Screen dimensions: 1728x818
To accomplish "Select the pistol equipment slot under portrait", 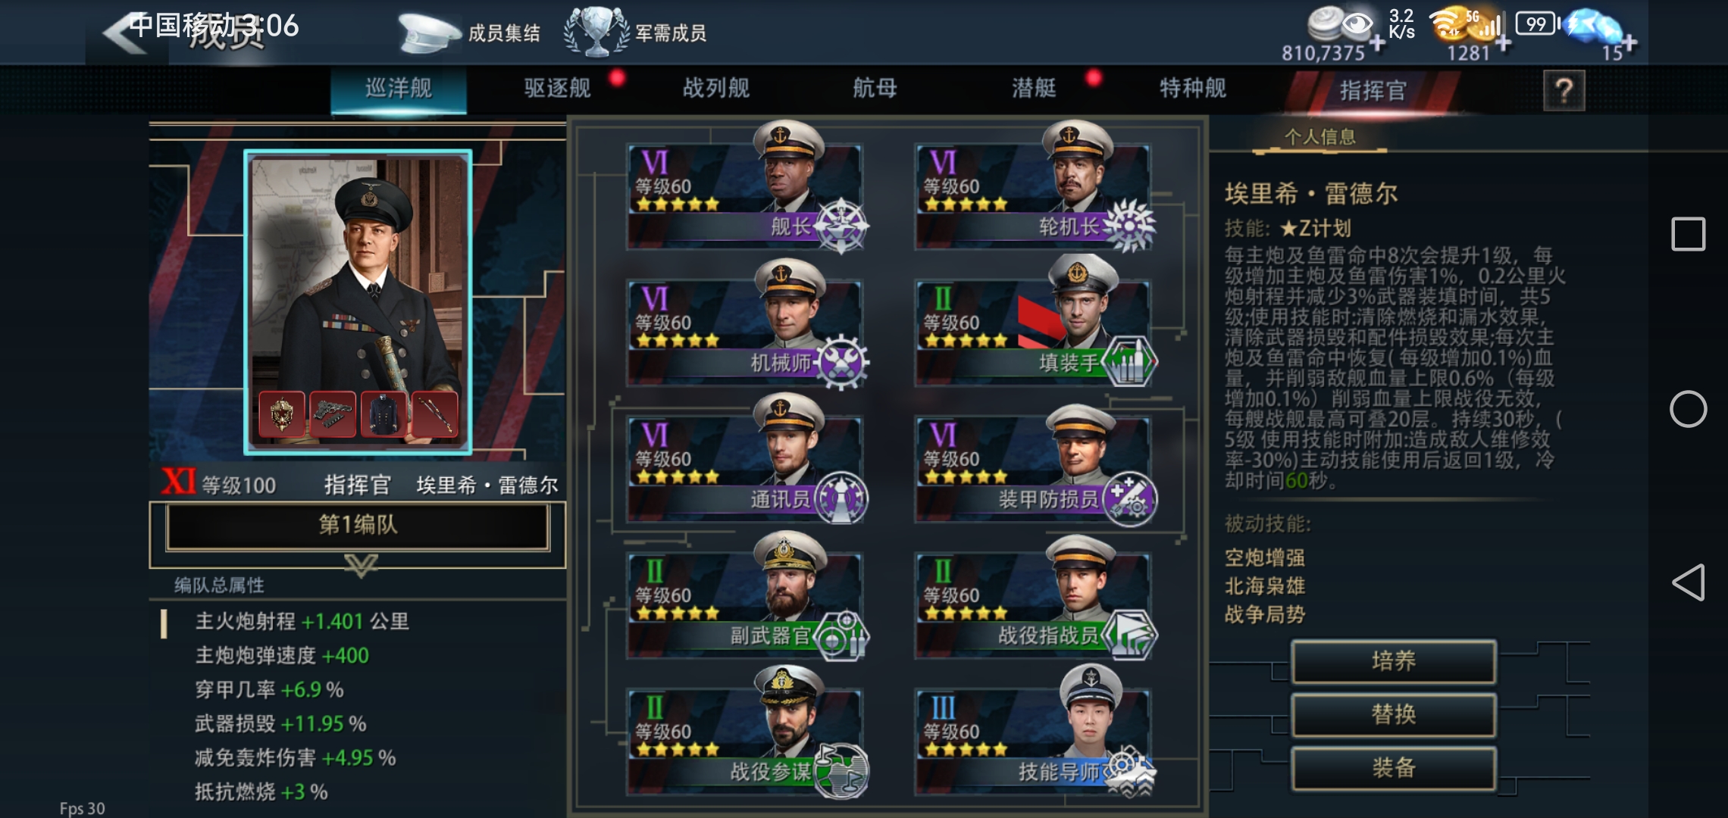I will coord(333,414).
